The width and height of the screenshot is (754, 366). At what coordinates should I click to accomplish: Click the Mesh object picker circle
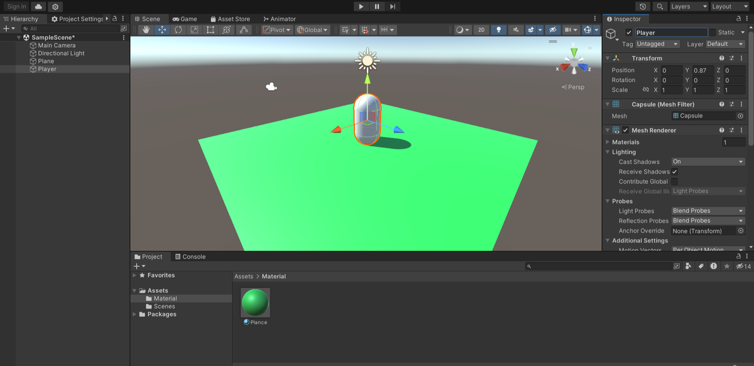click(740, 116)
